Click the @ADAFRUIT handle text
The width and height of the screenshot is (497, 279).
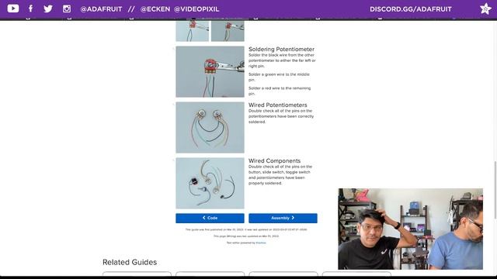pos(101,9)
